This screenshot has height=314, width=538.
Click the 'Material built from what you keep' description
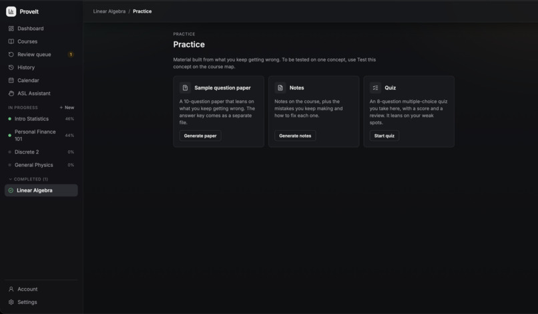(274, 63)
